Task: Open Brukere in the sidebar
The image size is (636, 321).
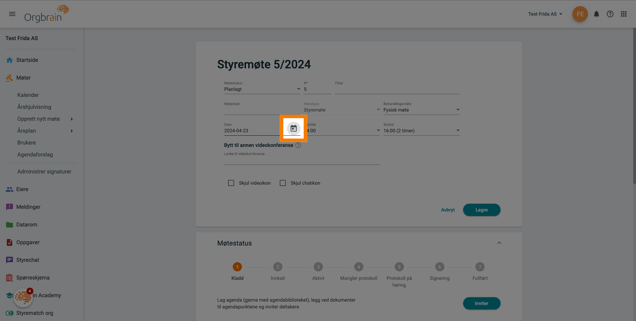Action: coord(27,143)
